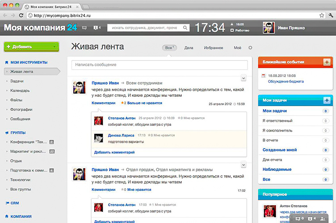Open Я ответственный tasks row
Image resolution: width=336 pixels, height=223 pixels.
[295, 121]
